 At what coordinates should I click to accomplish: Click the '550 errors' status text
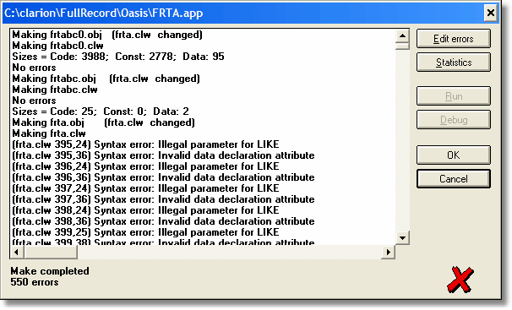[x=35, y=282]
